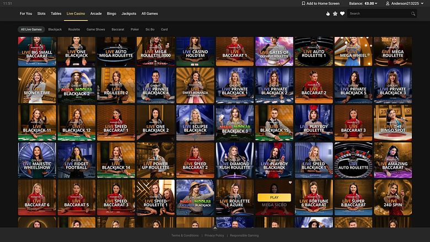Open the Responsible Gaming link
Image resolution: width=430 pixels, height=242 pixels.
pos(244,235)
